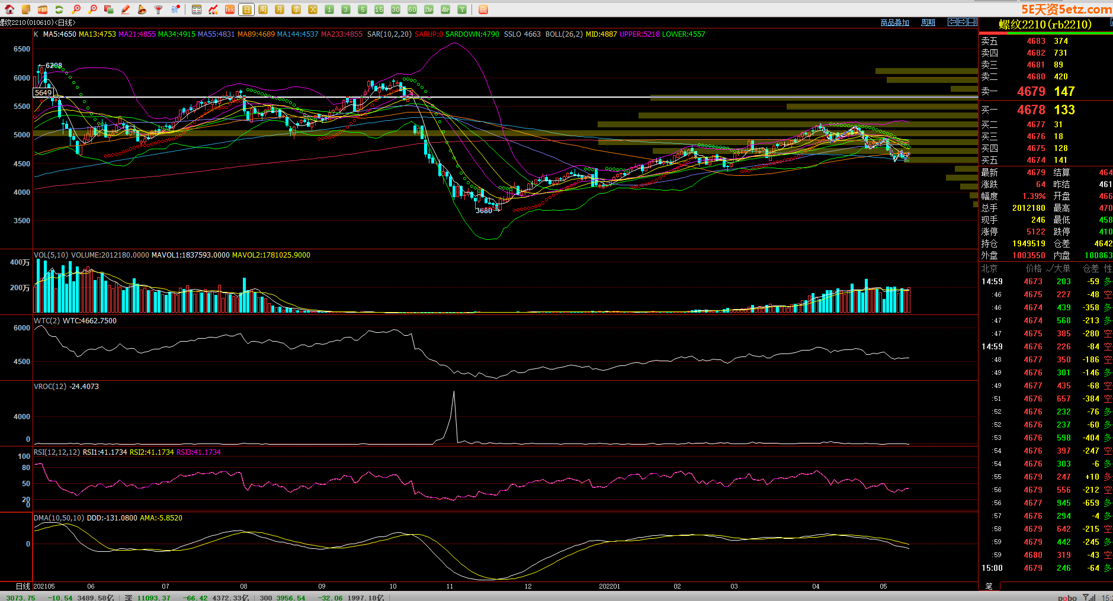Click the 买一 price 4678

pyautogui.click(x=1031, y=110)
